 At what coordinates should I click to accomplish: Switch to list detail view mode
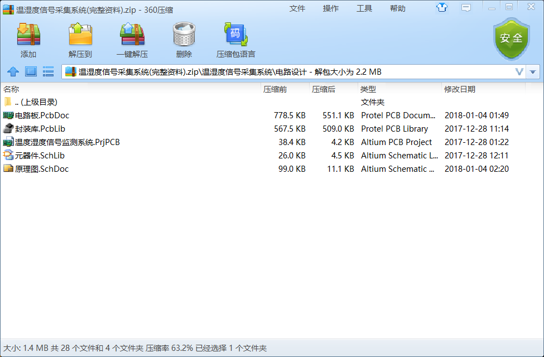coord(48,72)
